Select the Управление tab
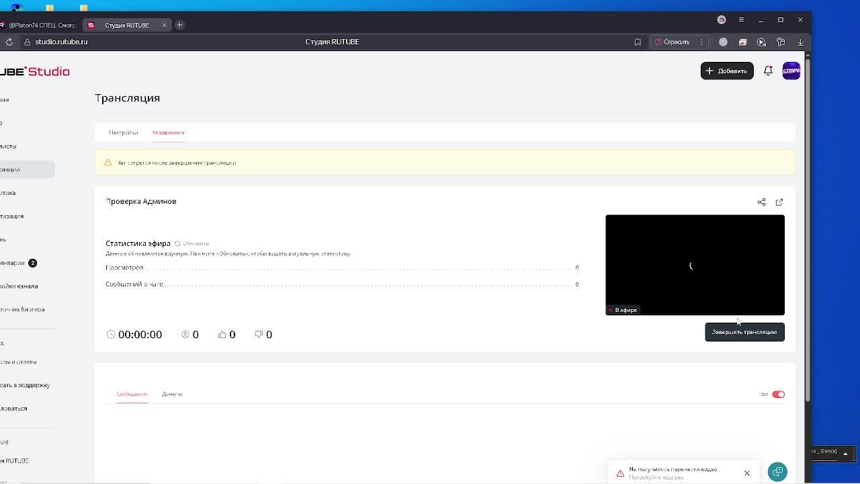This screenshot has height=484, width=860. [x=168, y=132]
